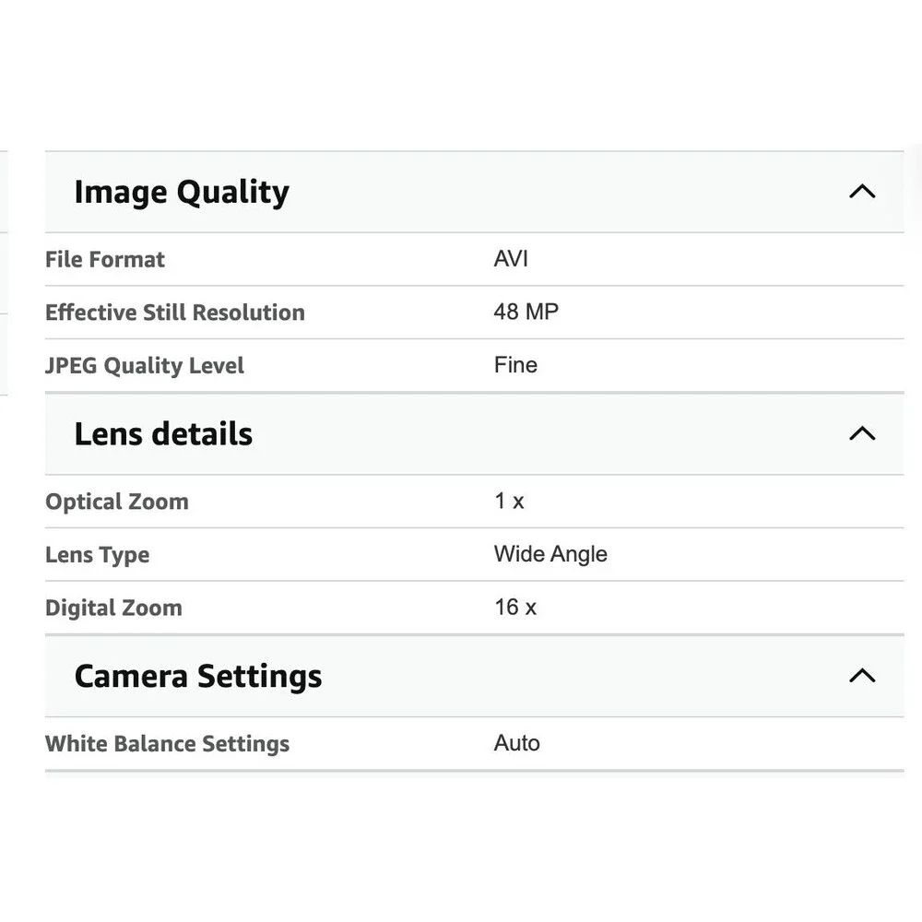Click the 16 x digital zoom value

[515, 608]
